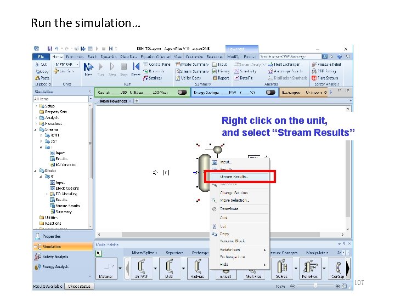
Task: Open History in Summary group
Action: 221,71
